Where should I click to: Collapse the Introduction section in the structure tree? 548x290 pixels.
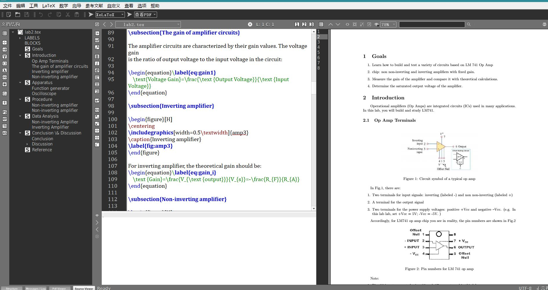point(20,55)
